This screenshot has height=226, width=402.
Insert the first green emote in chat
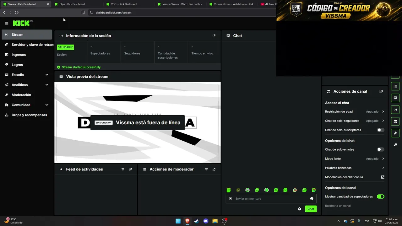tap(229, 190)
